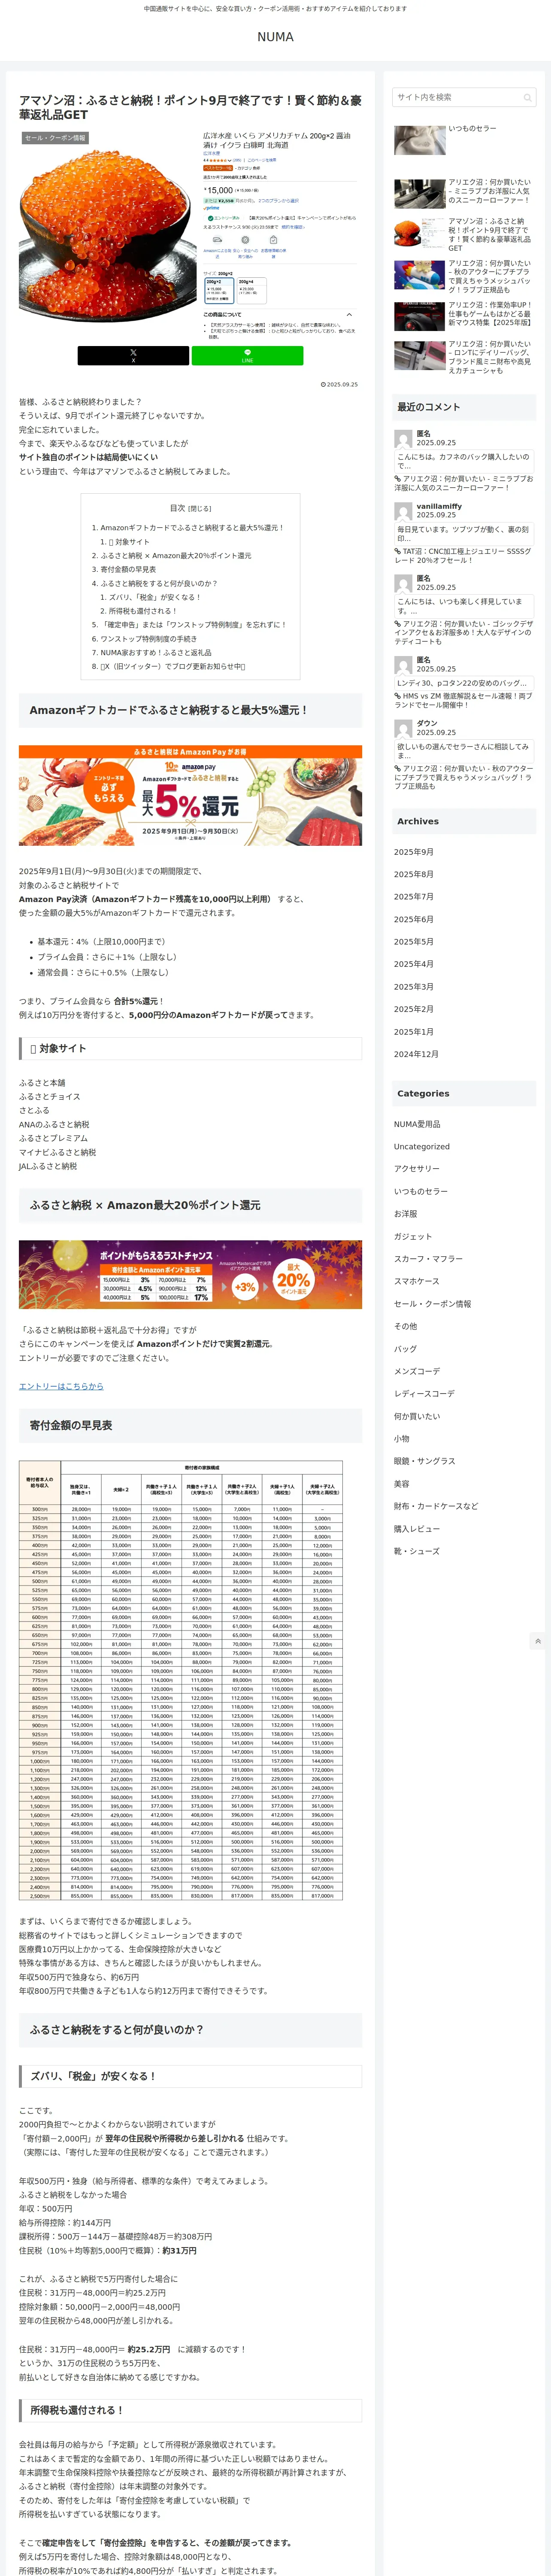Open ロンTにデイリーバッグ post thumbnail
This screenshot has height=2576, width=551.
pos(420,356)
